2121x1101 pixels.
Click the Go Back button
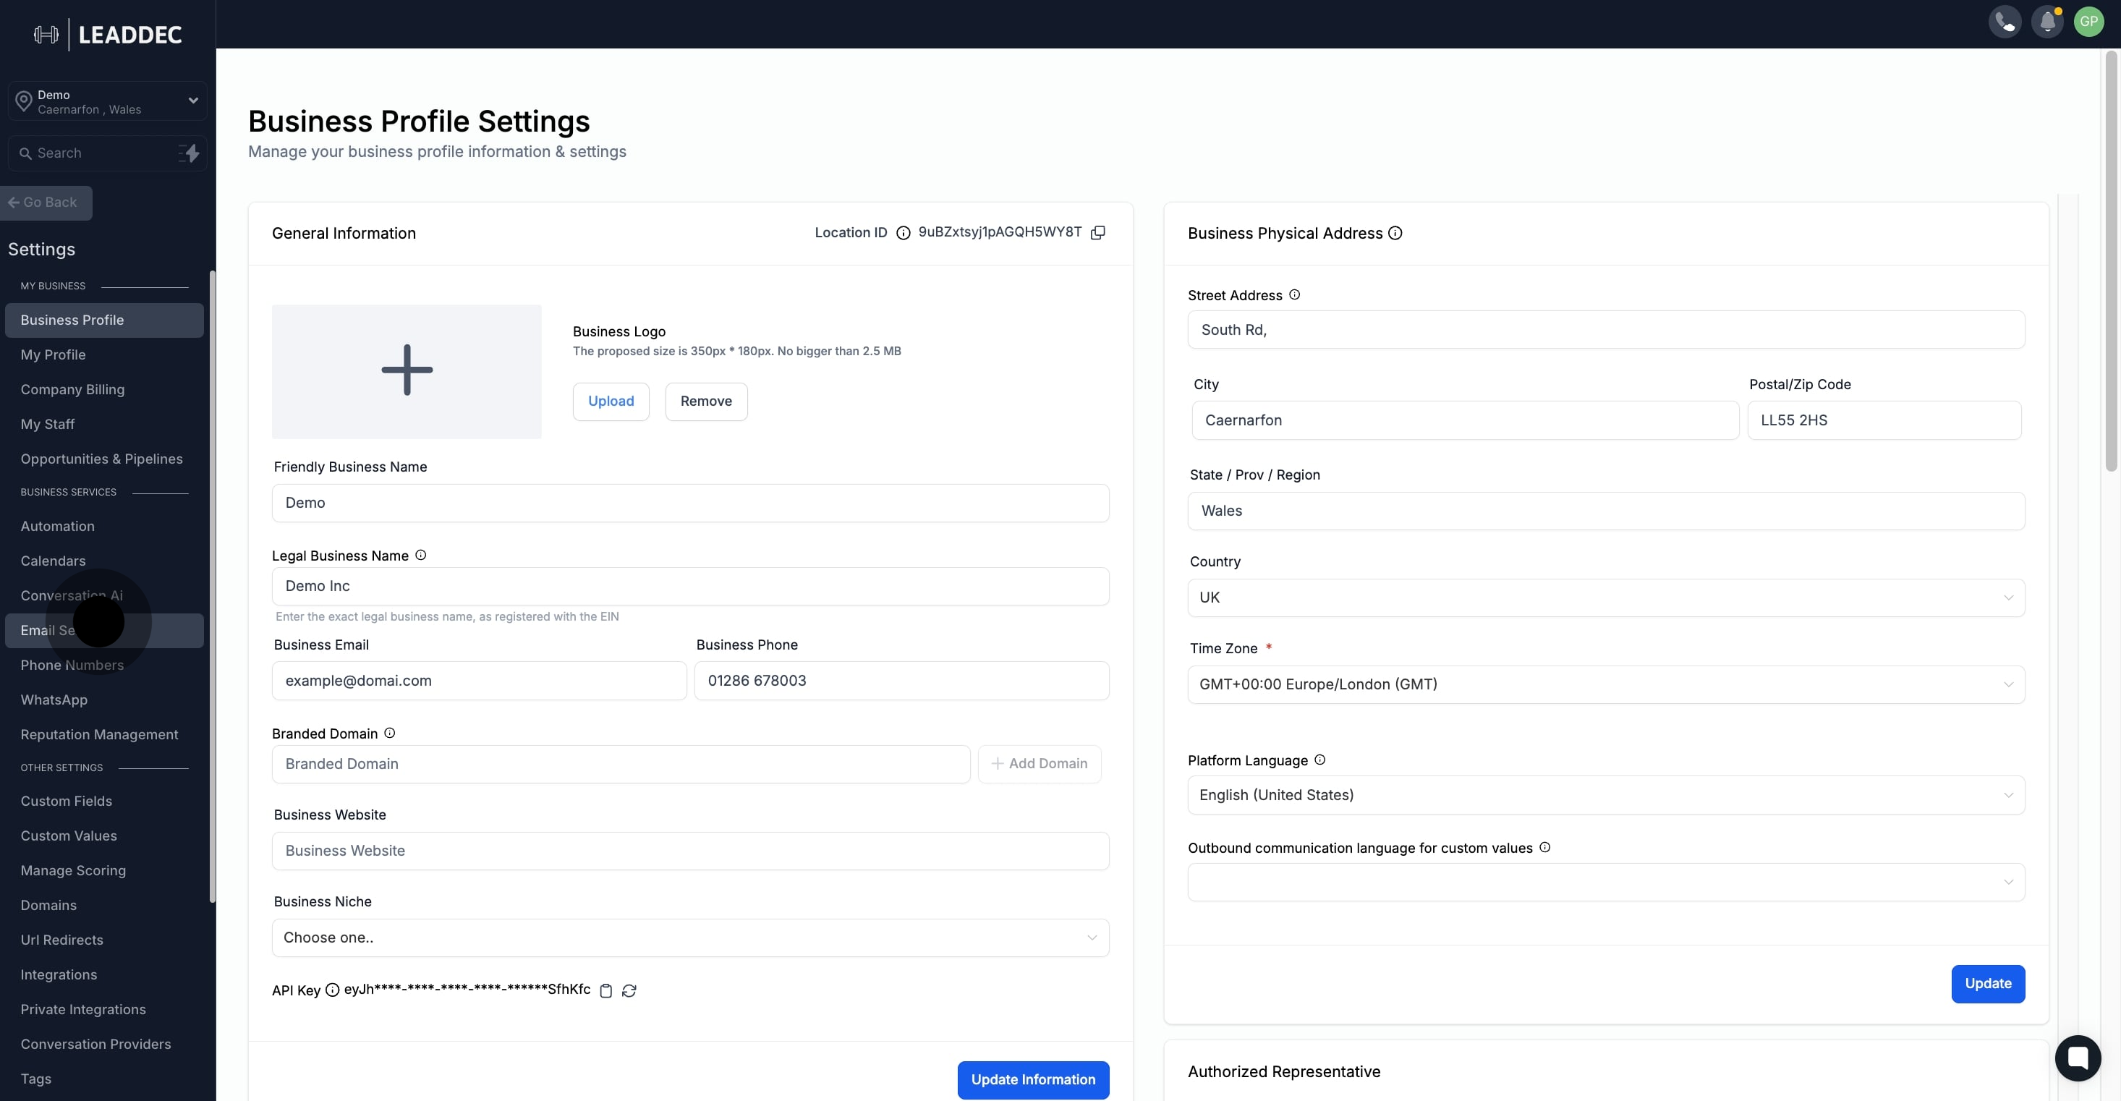[46, 203]
